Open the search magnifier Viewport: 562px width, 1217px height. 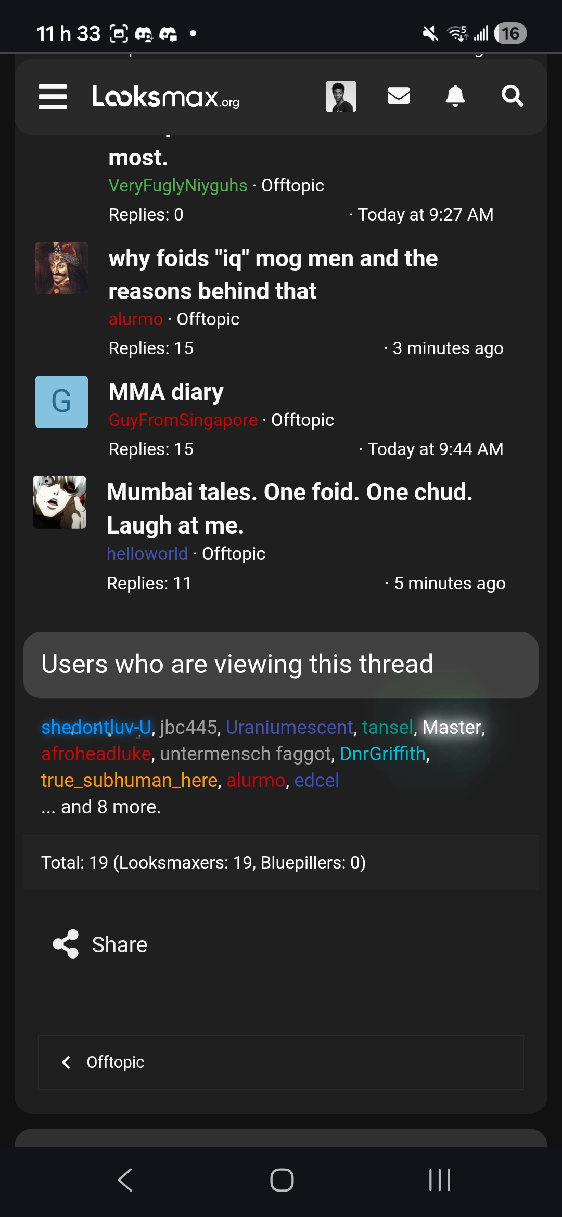[512, 96]
